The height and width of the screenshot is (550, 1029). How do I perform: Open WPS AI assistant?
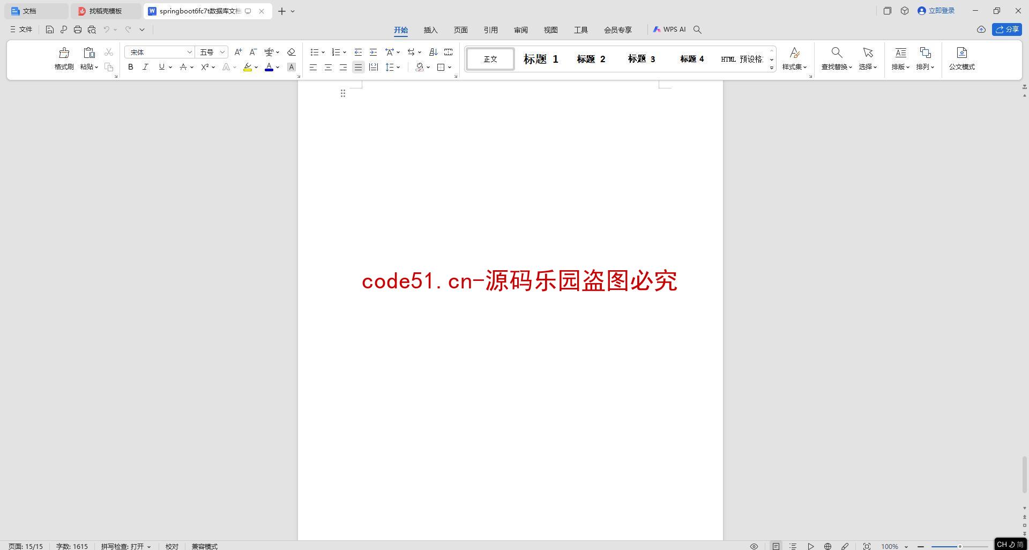coord(669,29)
